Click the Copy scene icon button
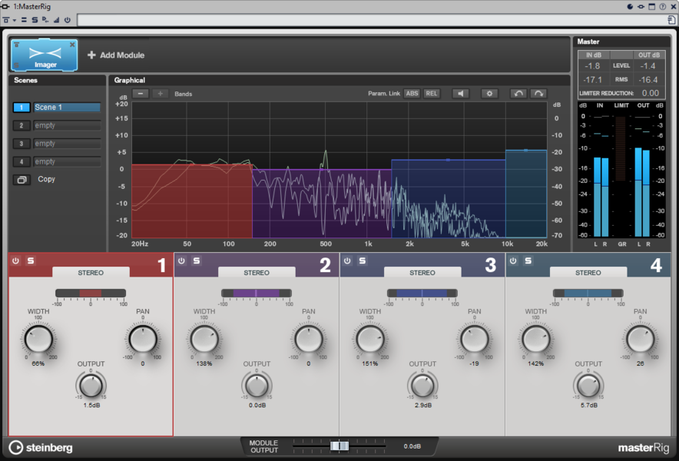 [x=22, y=179]
